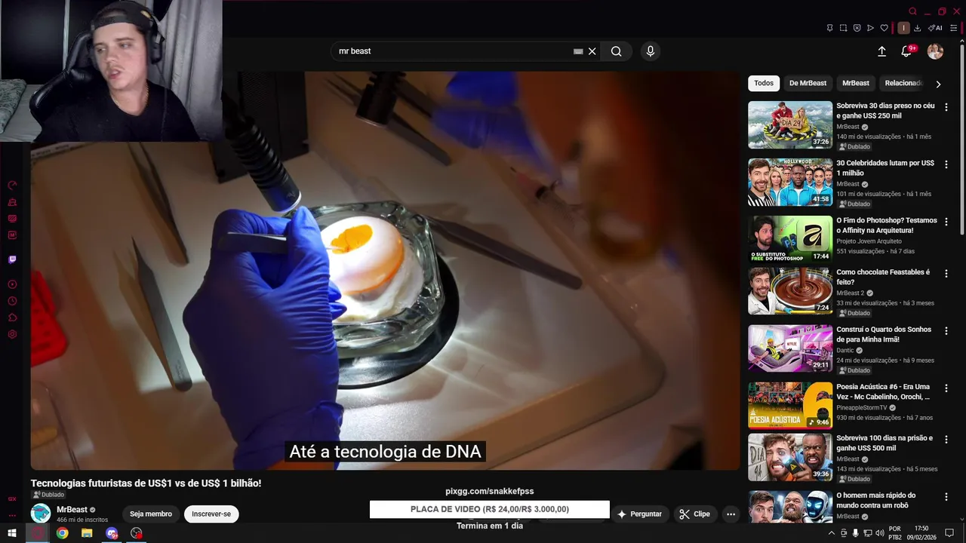This screenshot has height=543, width=966.
Task: Open options for 'Sobreviva 30 dias preso no céu'
Action: (946, 107)
